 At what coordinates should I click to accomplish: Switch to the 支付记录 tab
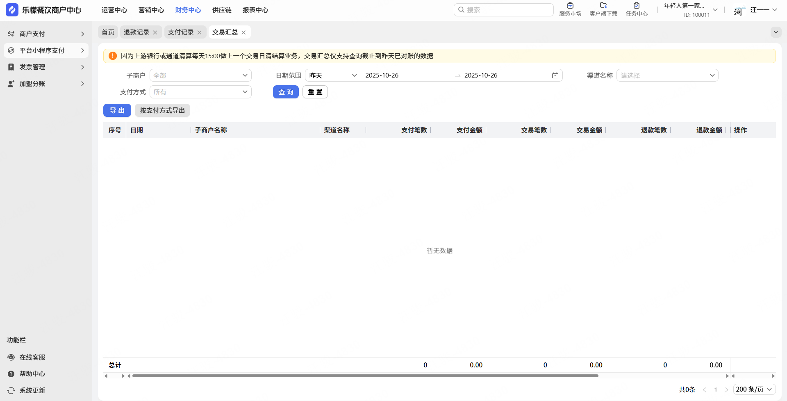coord(180,32)
